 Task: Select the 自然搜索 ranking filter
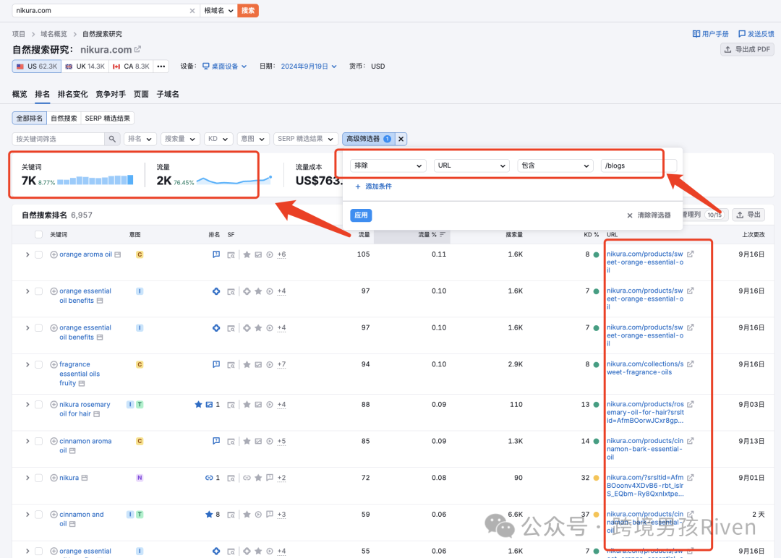64,119
